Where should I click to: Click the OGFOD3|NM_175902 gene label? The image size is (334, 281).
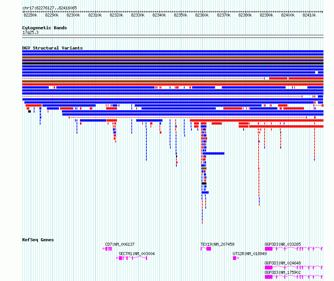click(x=283, y=272)
